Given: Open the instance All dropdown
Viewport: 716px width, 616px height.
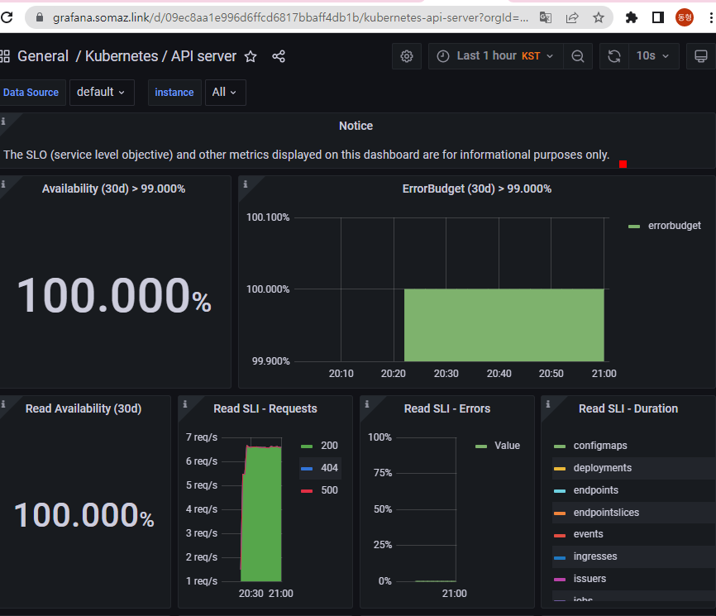Looking at the screenshot, I should pos(226,93).
